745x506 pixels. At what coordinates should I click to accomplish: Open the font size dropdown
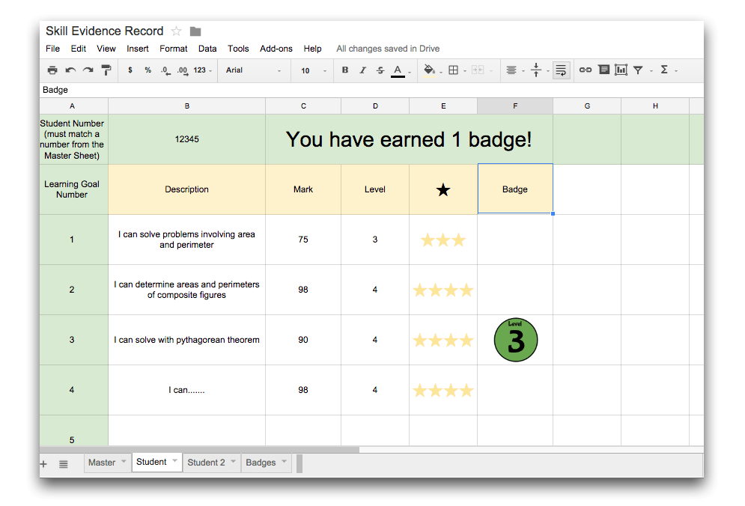314,70
